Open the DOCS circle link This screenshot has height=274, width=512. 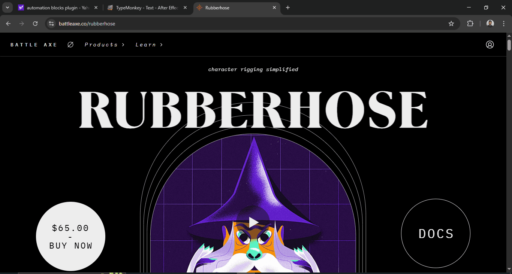click(x=436, y=234)
